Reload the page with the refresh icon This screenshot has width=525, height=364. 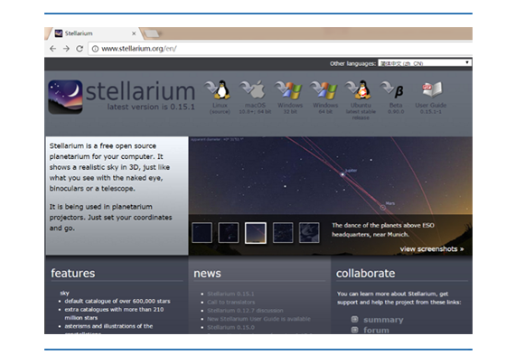pos(80,49)
